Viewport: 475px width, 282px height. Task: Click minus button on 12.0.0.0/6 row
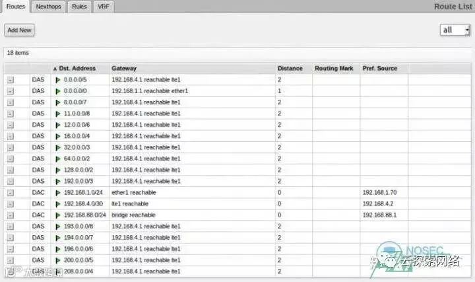[x=11, y=125]
